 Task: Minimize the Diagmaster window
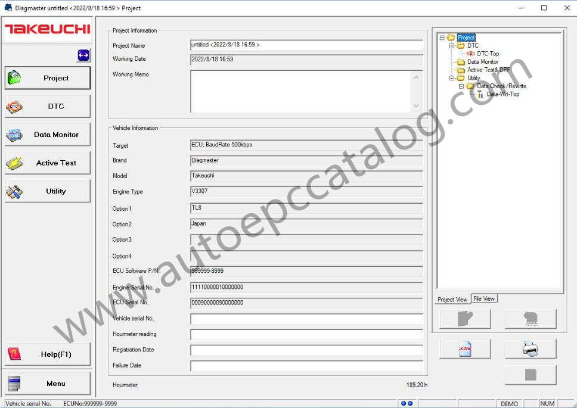tap(521, 8)
